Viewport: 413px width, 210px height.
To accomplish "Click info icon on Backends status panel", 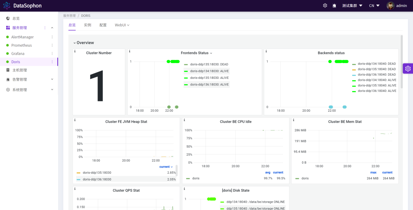I will pos(266,51).
